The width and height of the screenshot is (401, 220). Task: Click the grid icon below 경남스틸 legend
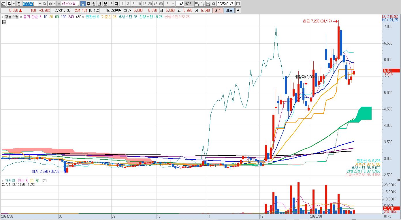tap(5, 22)
